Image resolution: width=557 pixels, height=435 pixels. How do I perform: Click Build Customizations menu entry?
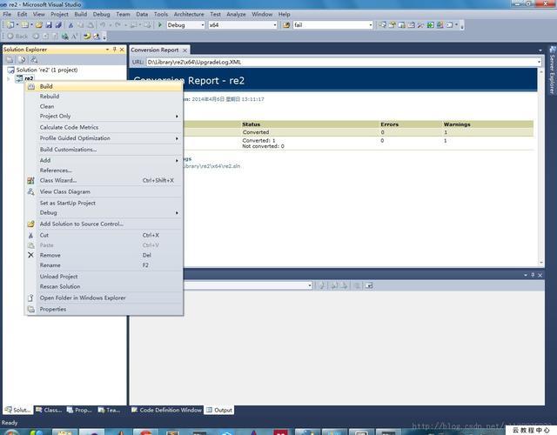click(104, 150)
